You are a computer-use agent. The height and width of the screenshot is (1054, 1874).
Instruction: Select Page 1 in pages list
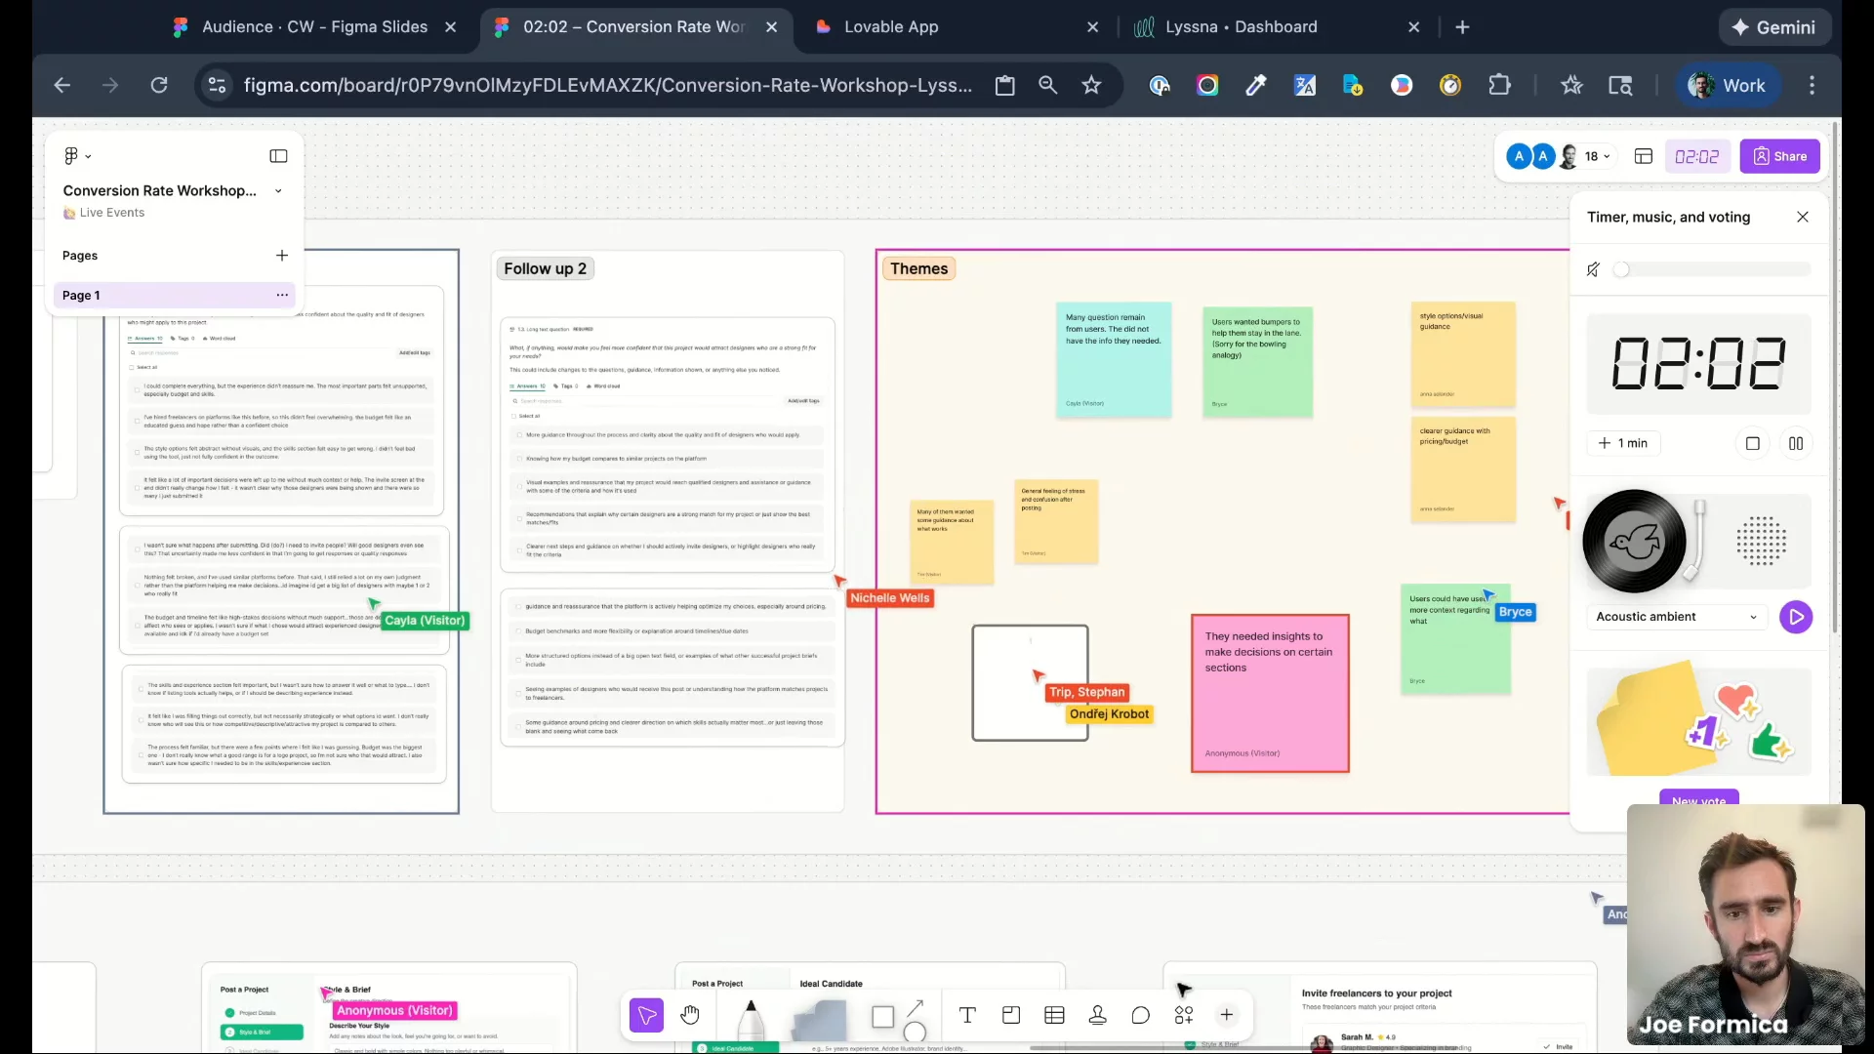[156, 295]
